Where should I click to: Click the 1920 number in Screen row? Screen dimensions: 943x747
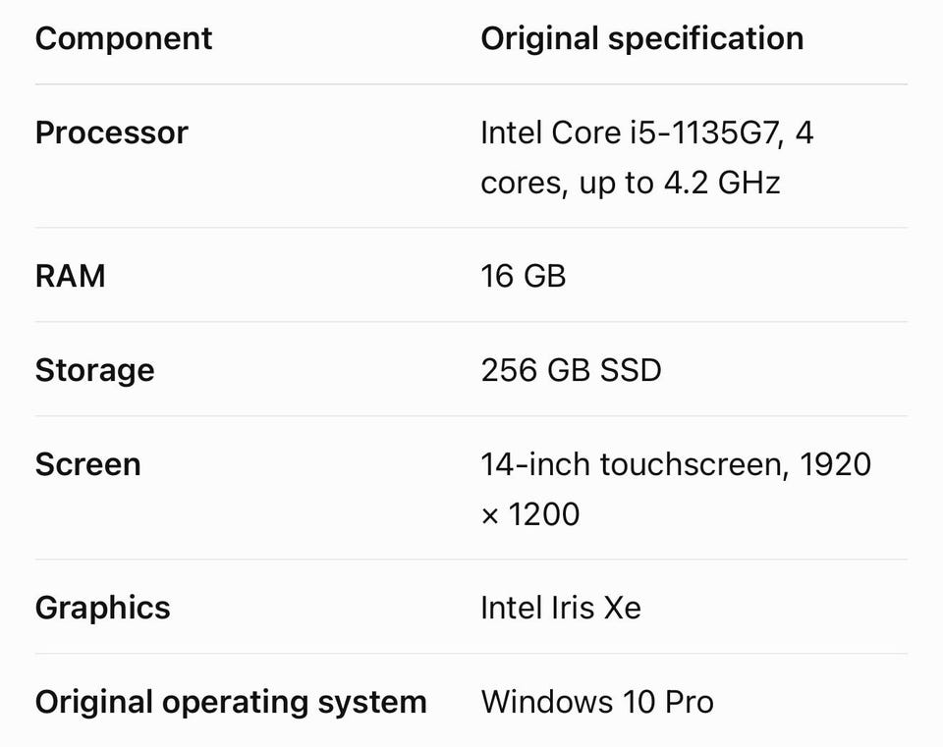[835, 464]
